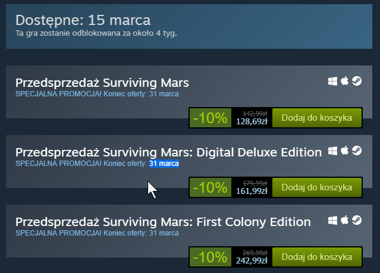Click the Przedsprzedaż Surviving Mars title
This screenshot has width=380, height=273.
pos(102,83)
